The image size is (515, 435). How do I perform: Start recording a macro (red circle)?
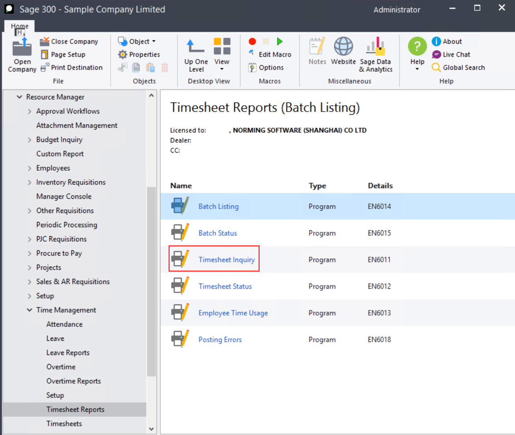252,41
